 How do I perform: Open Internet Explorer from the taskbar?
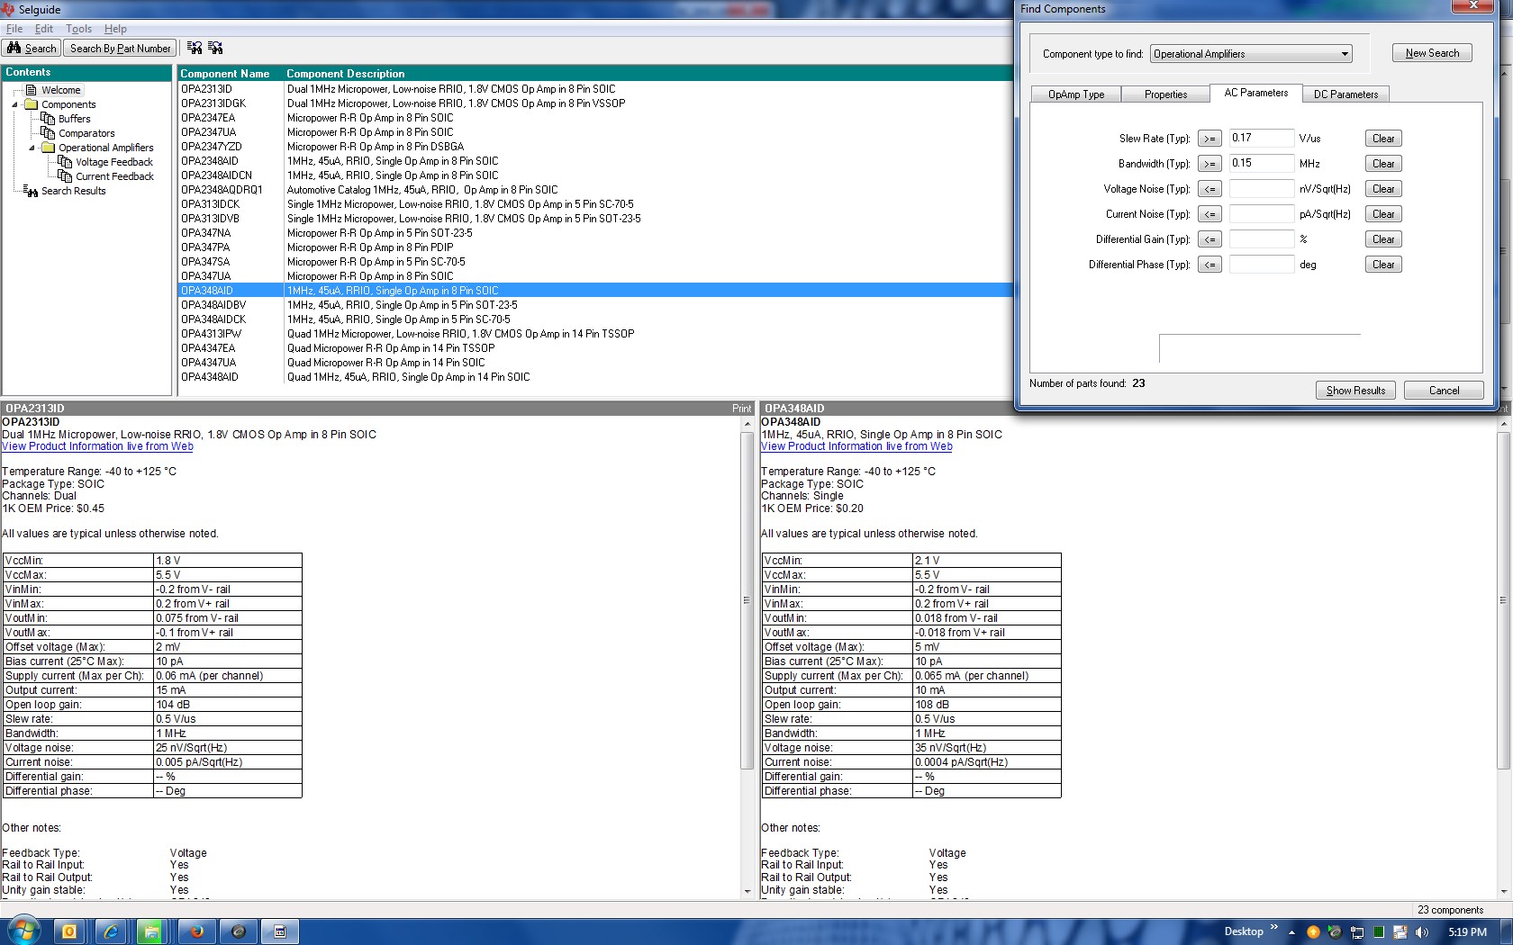point(111,931)
